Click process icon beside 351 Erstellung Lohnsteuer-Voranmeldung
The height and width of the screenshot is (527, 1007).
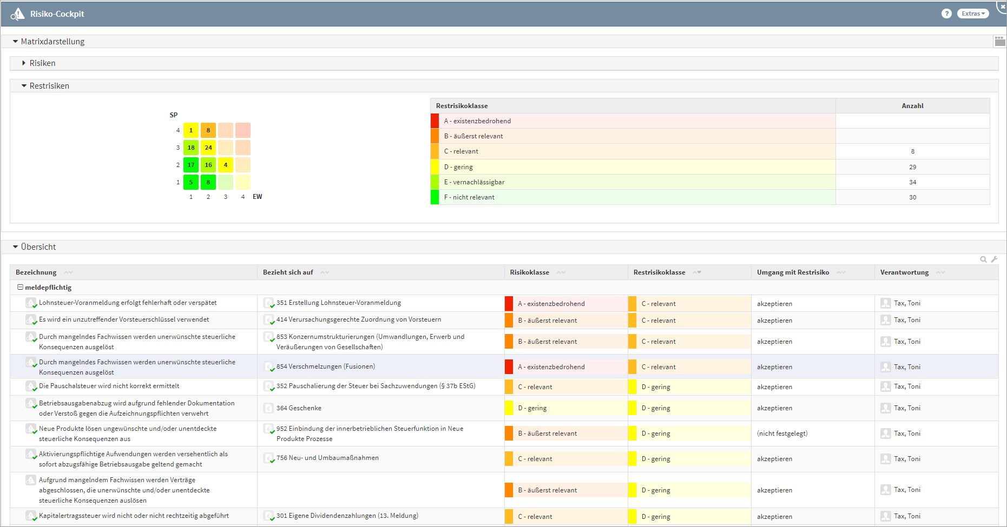tap(268, 303)
